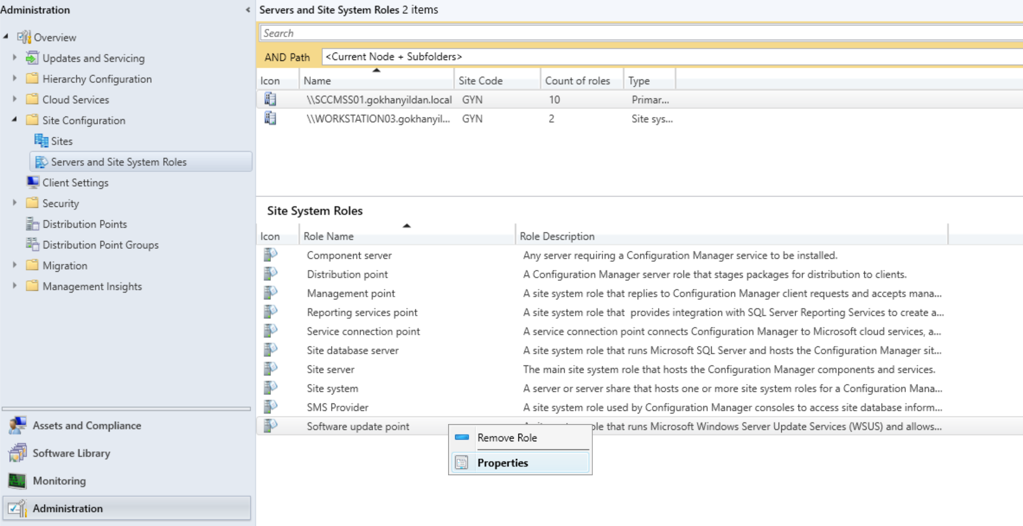
Task: Click the Software update point role icon
Action: click(270, 426)
